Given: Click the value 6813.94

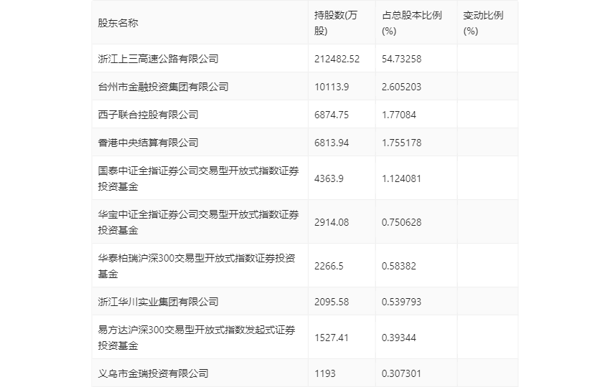Looking at the screenshot, I should tap(332, 143).
